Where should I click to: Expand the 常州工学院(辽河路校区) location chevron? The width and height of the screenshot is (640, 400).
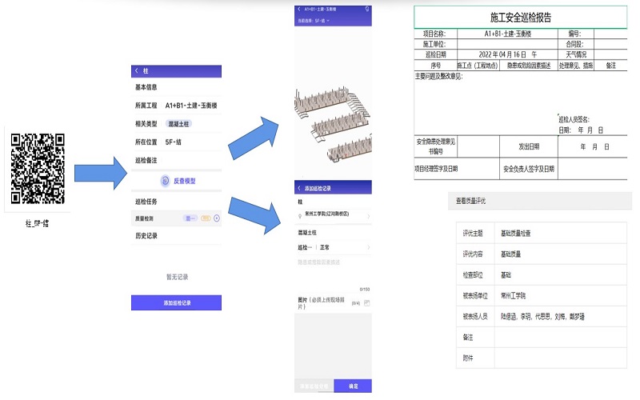[x=368, y=216]
